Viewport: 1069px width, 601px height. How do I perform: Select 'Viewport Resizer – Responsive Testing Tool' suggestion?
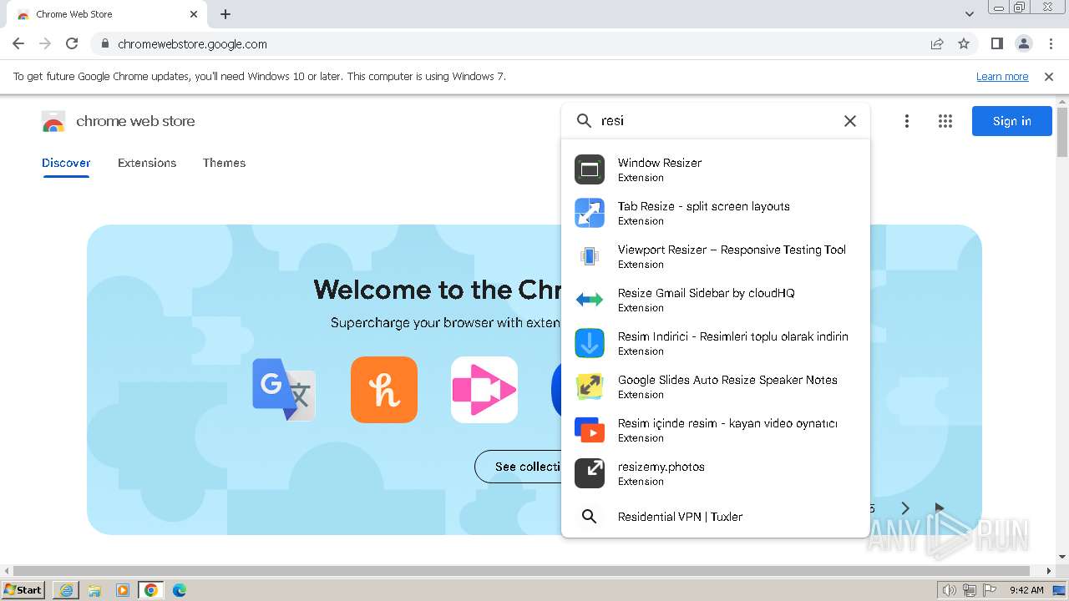pyautogui.click(x=716, y=256)
